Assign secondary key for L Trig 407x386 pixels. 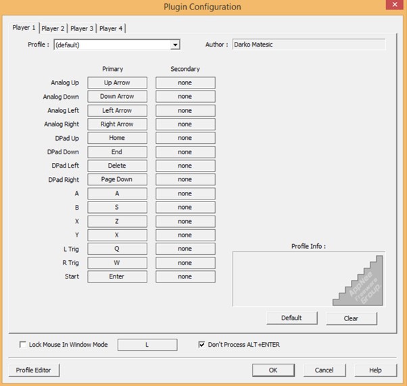pos(185,249)
